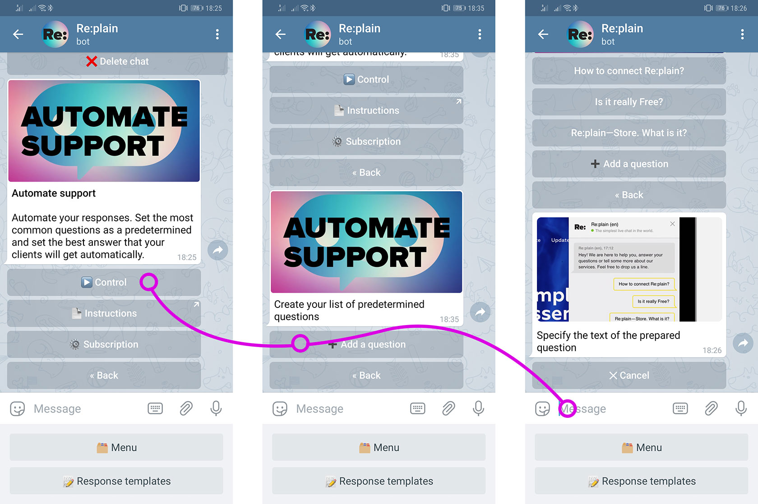Tap the microphone icon in the left phone
758x504 pixels.
(x=216, y=408)
